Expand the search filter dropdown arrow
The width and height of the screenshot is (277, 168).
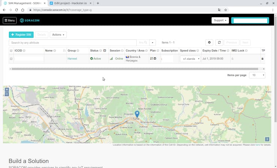(x=152, y=43)
